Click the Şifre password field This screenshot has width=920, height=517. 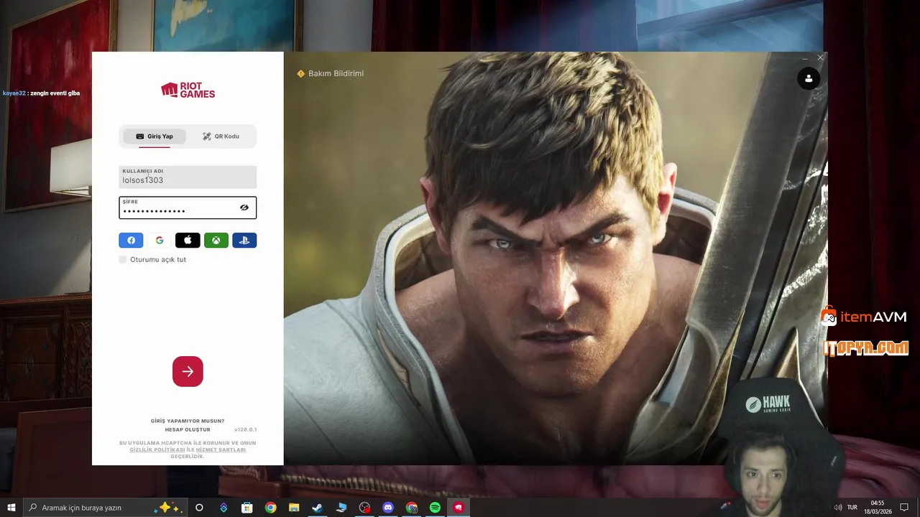[188, 208]
